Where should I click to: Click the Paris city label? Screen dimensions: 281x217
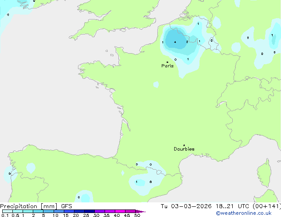tap(168, 66)
